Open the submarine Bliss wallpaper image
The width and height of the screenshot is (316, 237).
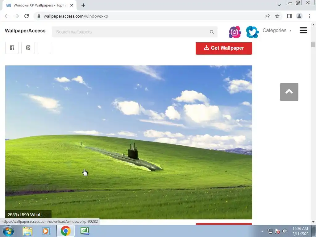point(129,142)
